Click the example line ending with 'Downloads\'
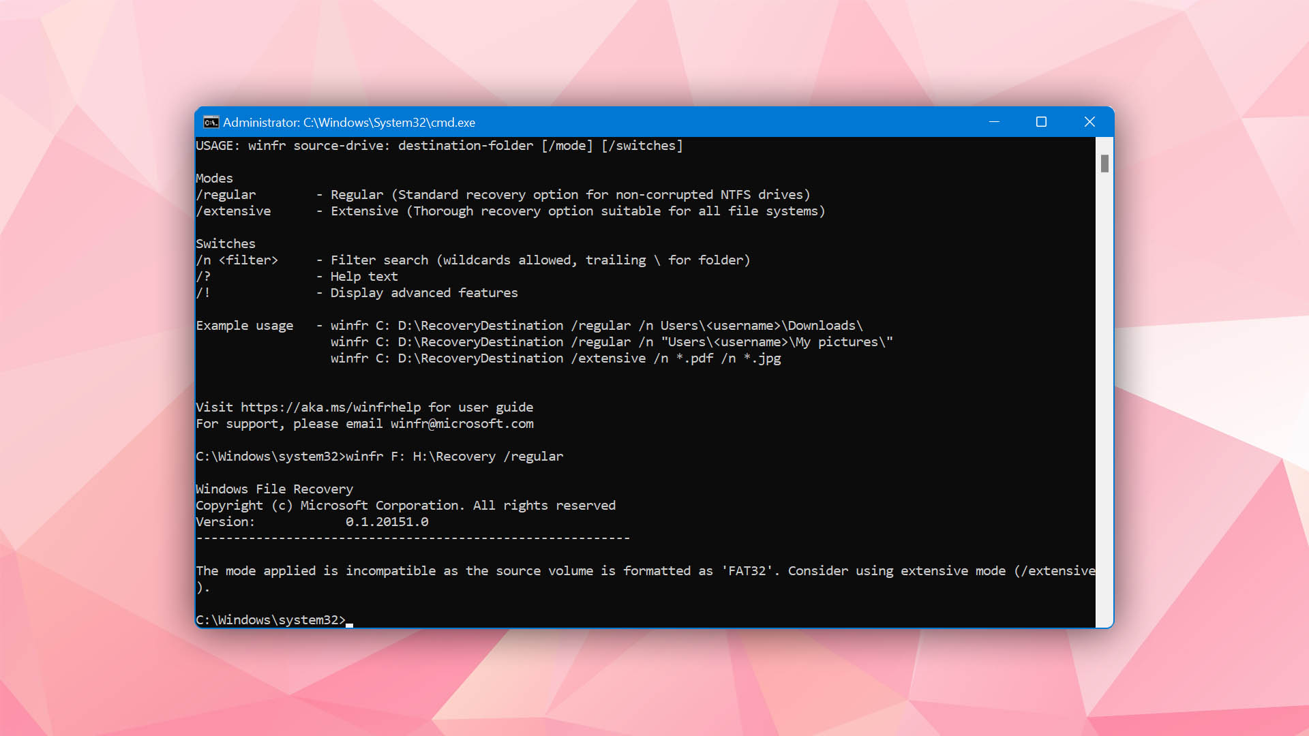 (597, 326)
